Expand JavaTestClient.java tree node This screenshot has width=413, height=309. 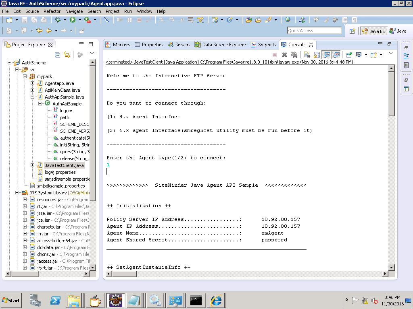32,165
